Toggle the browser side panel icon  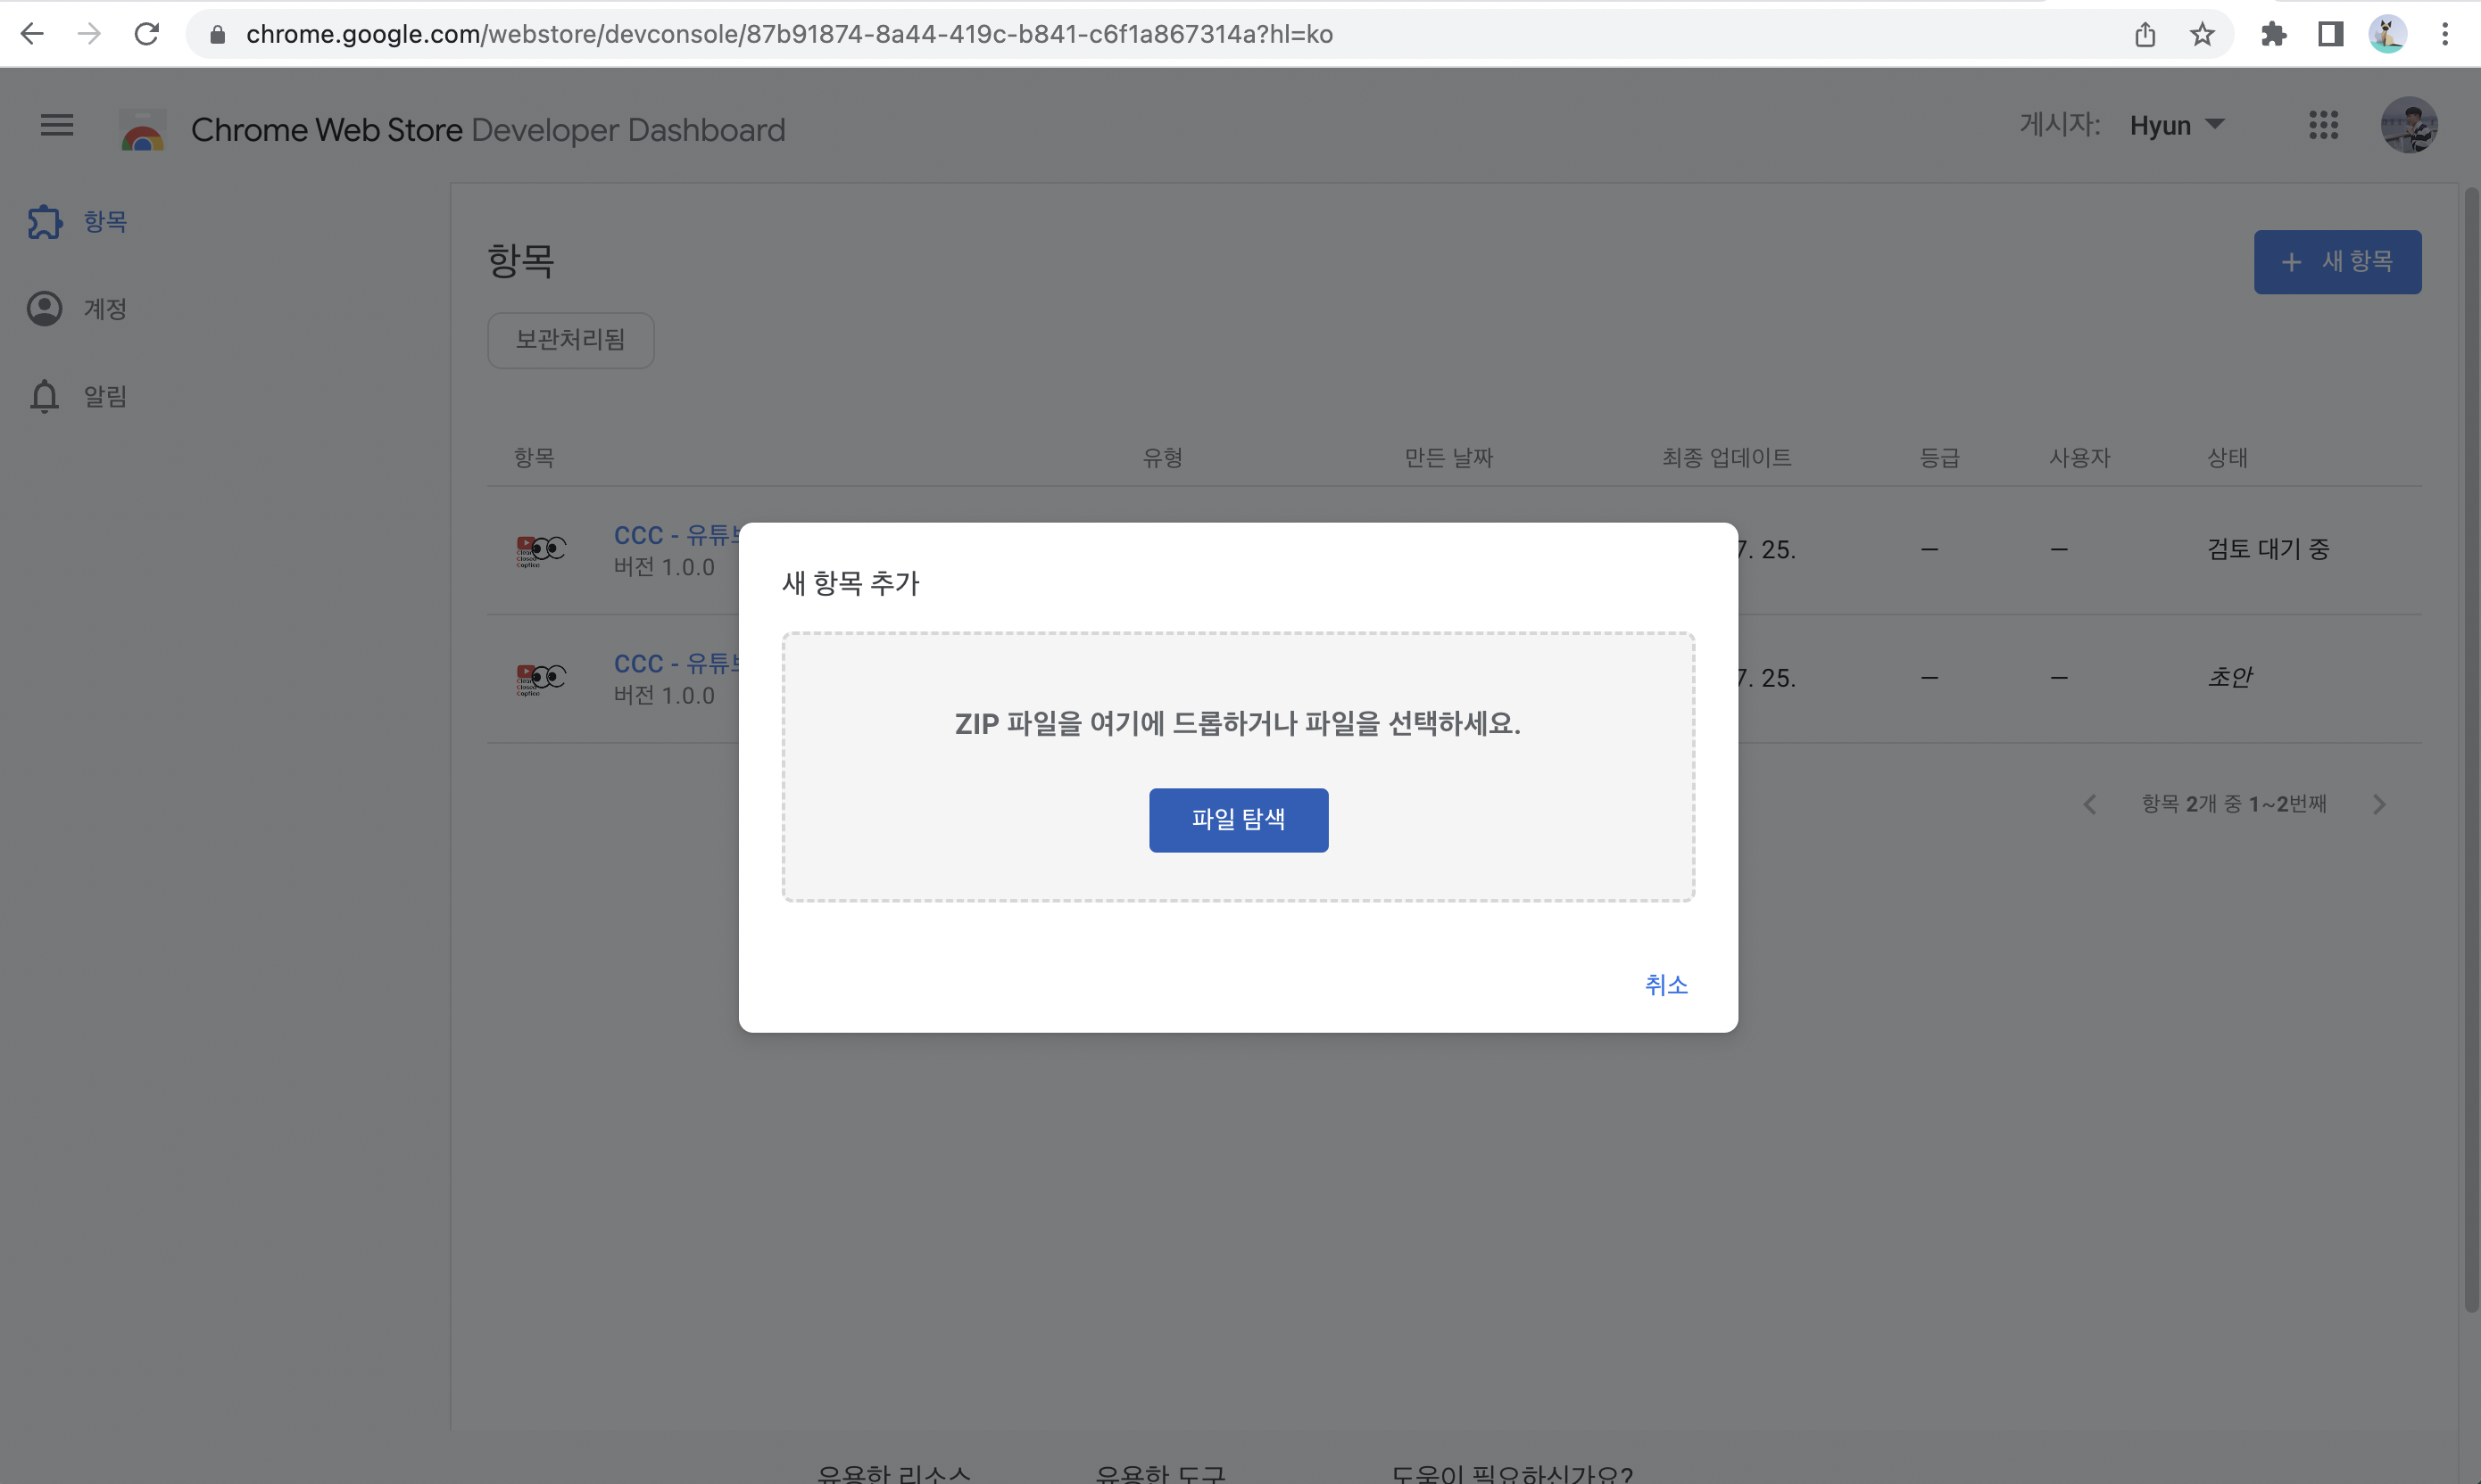click(x=2330, y=34)
